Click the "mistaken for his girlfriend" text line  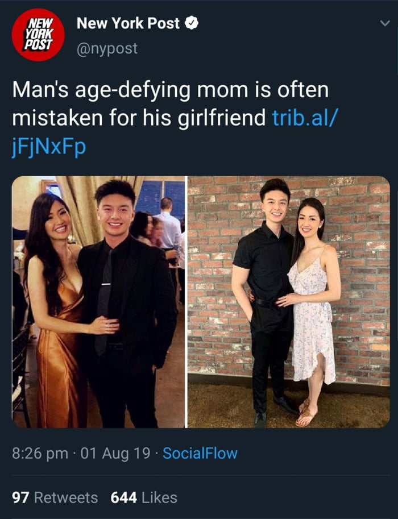point(139,117)
